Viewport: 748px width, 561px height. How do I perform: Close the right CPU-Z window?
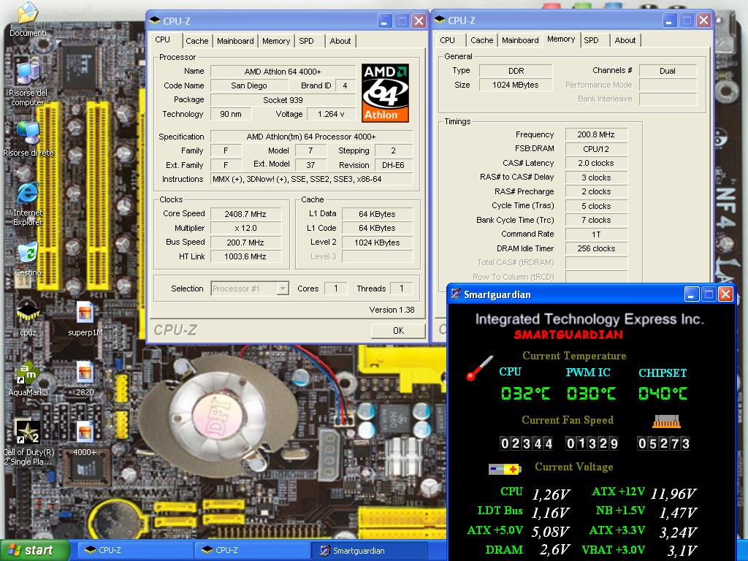(703, 20)
